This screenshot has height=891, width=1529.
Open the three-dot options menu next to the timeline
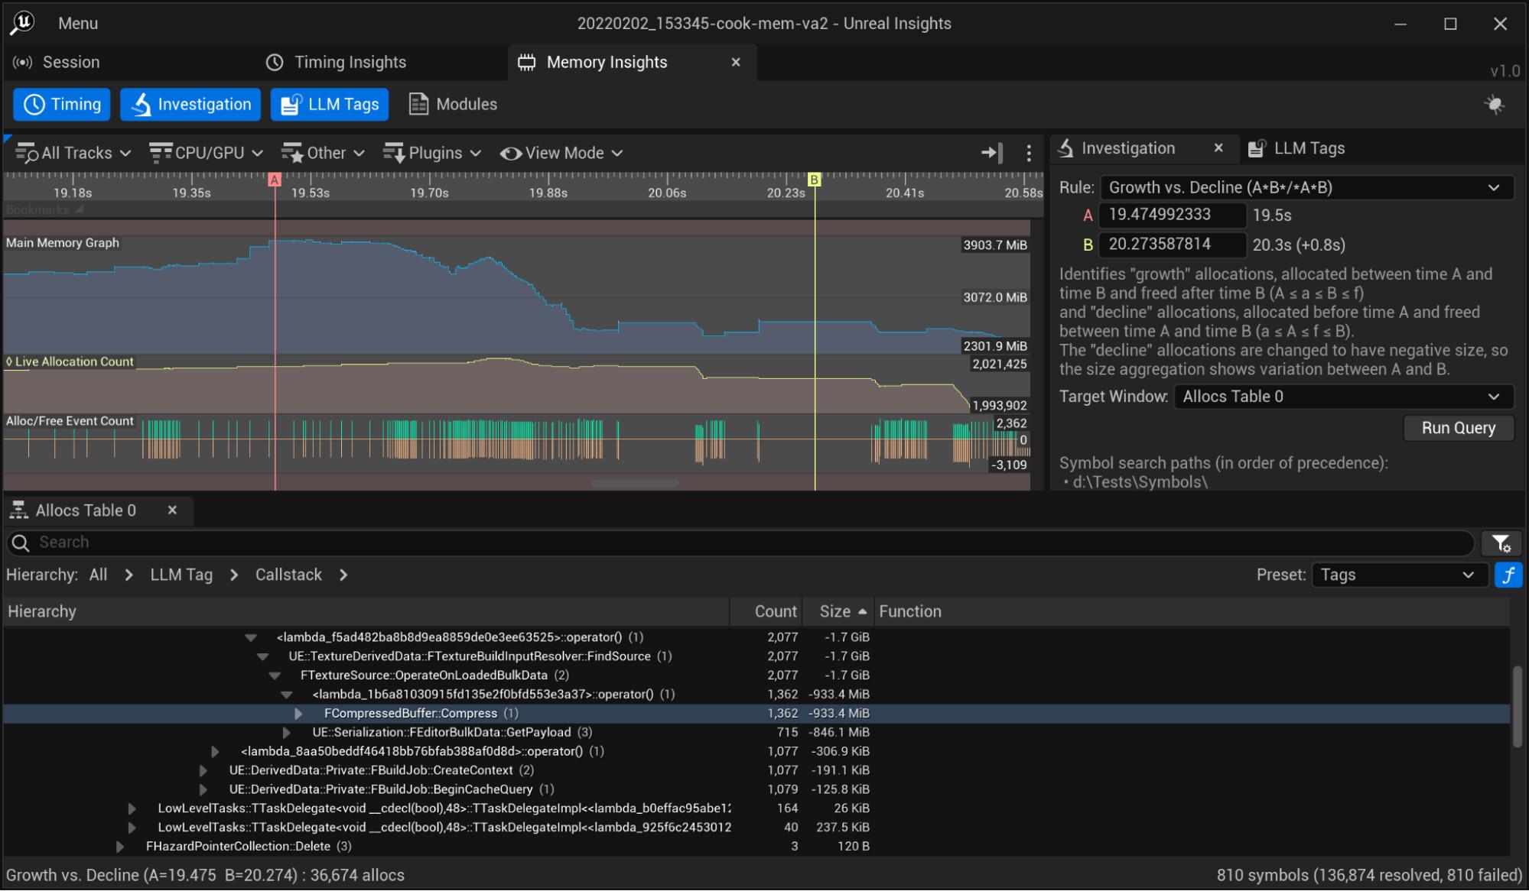[1028, 153]
